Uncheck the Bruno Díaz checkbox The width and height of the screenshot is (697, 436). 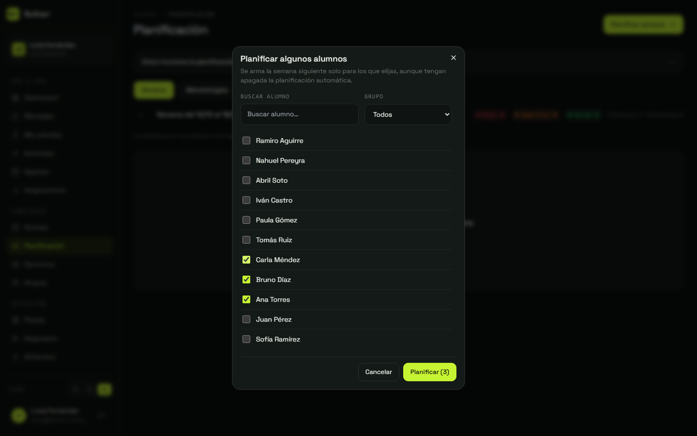pos(246,280)
